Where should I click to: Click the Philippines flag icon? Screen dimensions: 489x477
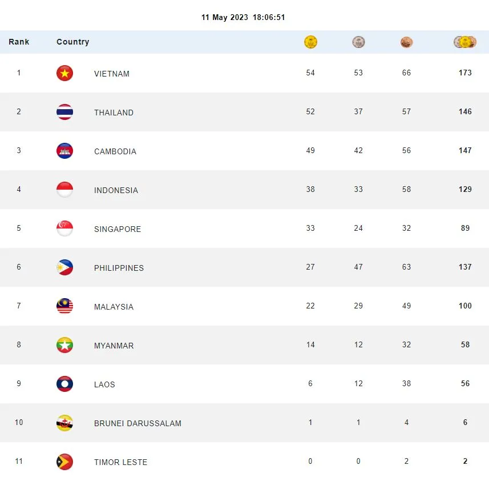64,268
